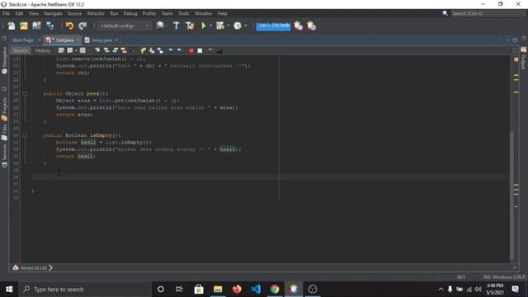This screenshot has width=528, height=297.
Task: Click the Last Edit icon in editor toolbar
Action: 61,50
